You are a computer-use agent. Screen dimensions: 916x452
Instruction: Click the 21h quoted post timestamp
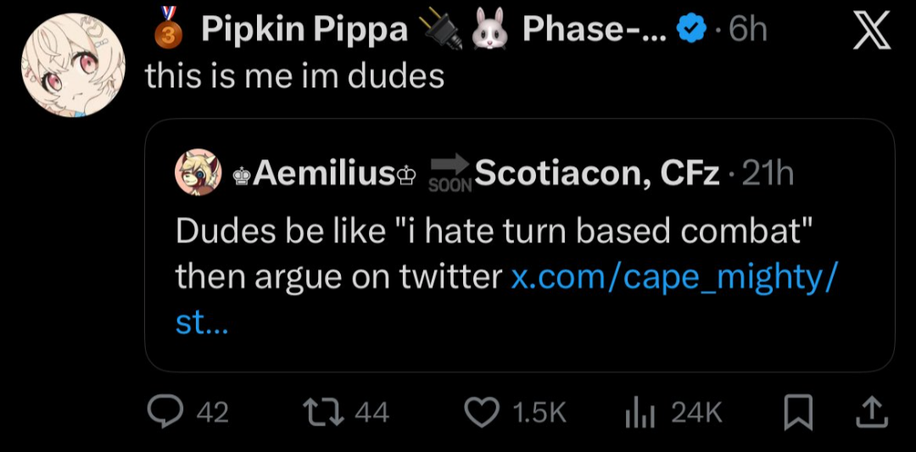point(767,174)
